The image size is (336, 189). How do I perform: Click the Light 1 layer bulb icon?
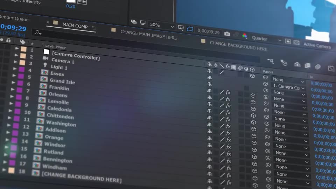(45, 65)
